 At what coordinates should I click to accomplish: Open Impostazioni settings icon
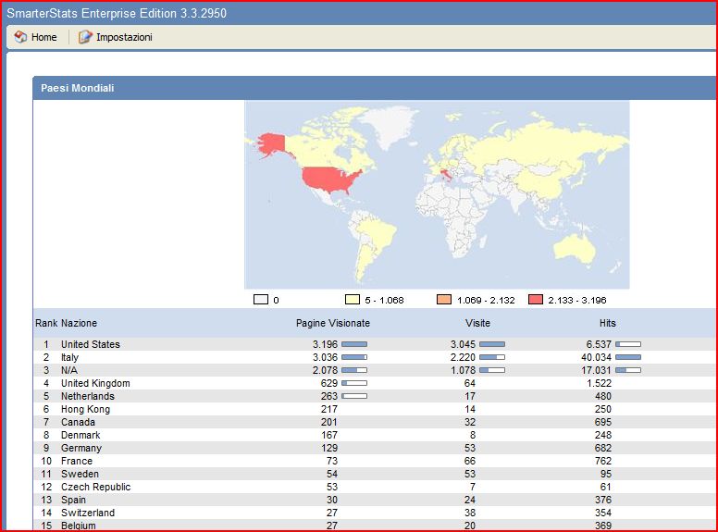point(85,37)
